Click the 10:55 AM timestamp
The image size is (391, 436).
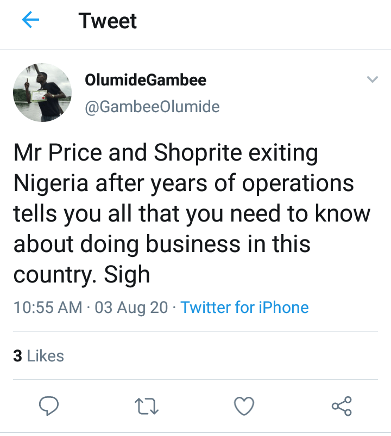[48, 307]
